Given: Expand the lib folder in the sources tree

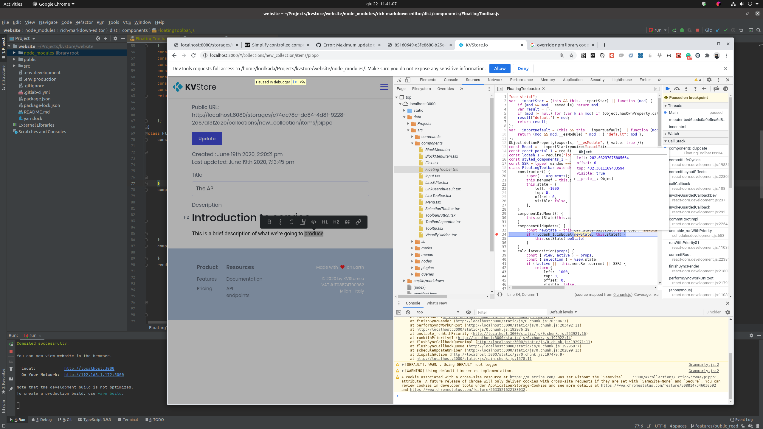Looking at the screenshot, I should coord(412,241).
